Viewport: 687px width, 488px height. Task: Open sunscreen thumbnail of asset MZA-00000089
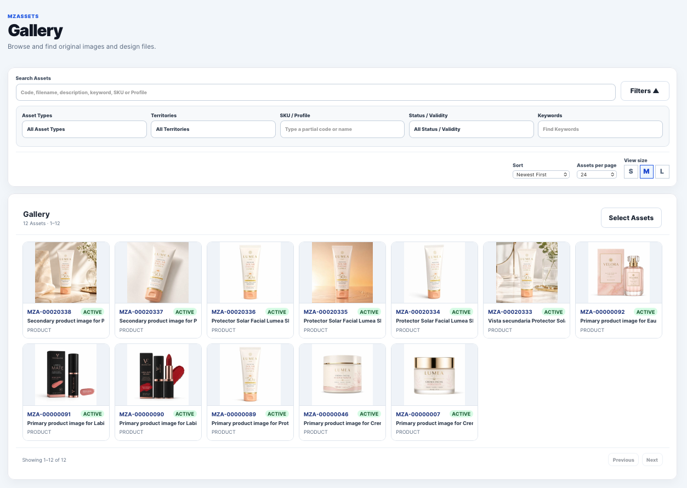coord(250,375)
